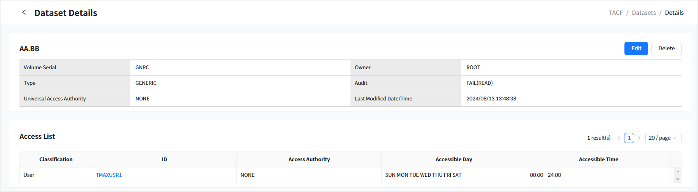Select the User classification cell in row
Viewport: 698px width, 192px height.
tap(29, 175)
